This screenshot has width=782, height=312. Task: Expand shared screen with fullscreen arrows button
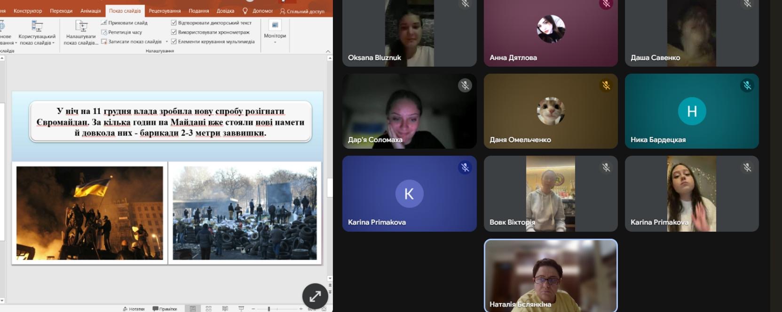click(x=315, y=296)
